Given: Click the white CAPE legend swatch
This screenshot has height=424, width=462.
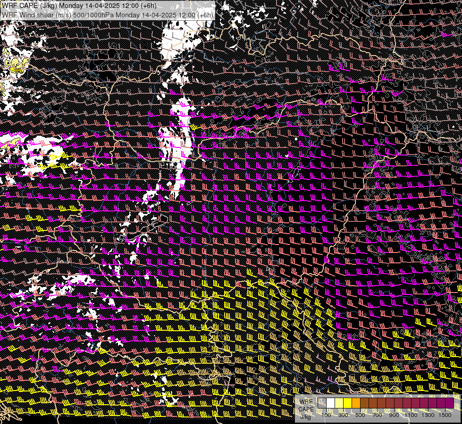Looking at the screenshot, I should pos(331,403).
